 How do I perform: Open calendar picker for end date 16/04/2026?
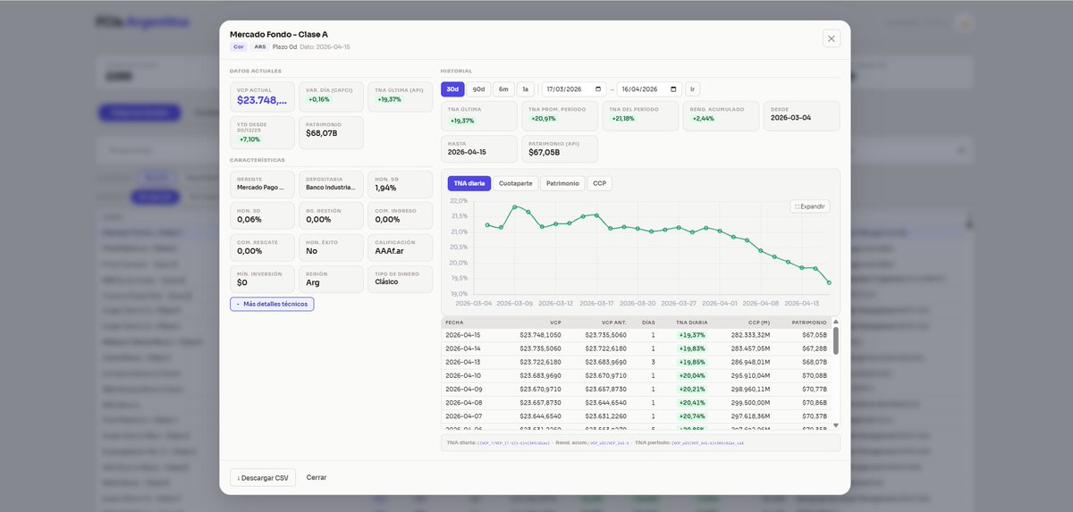[675, 89]
